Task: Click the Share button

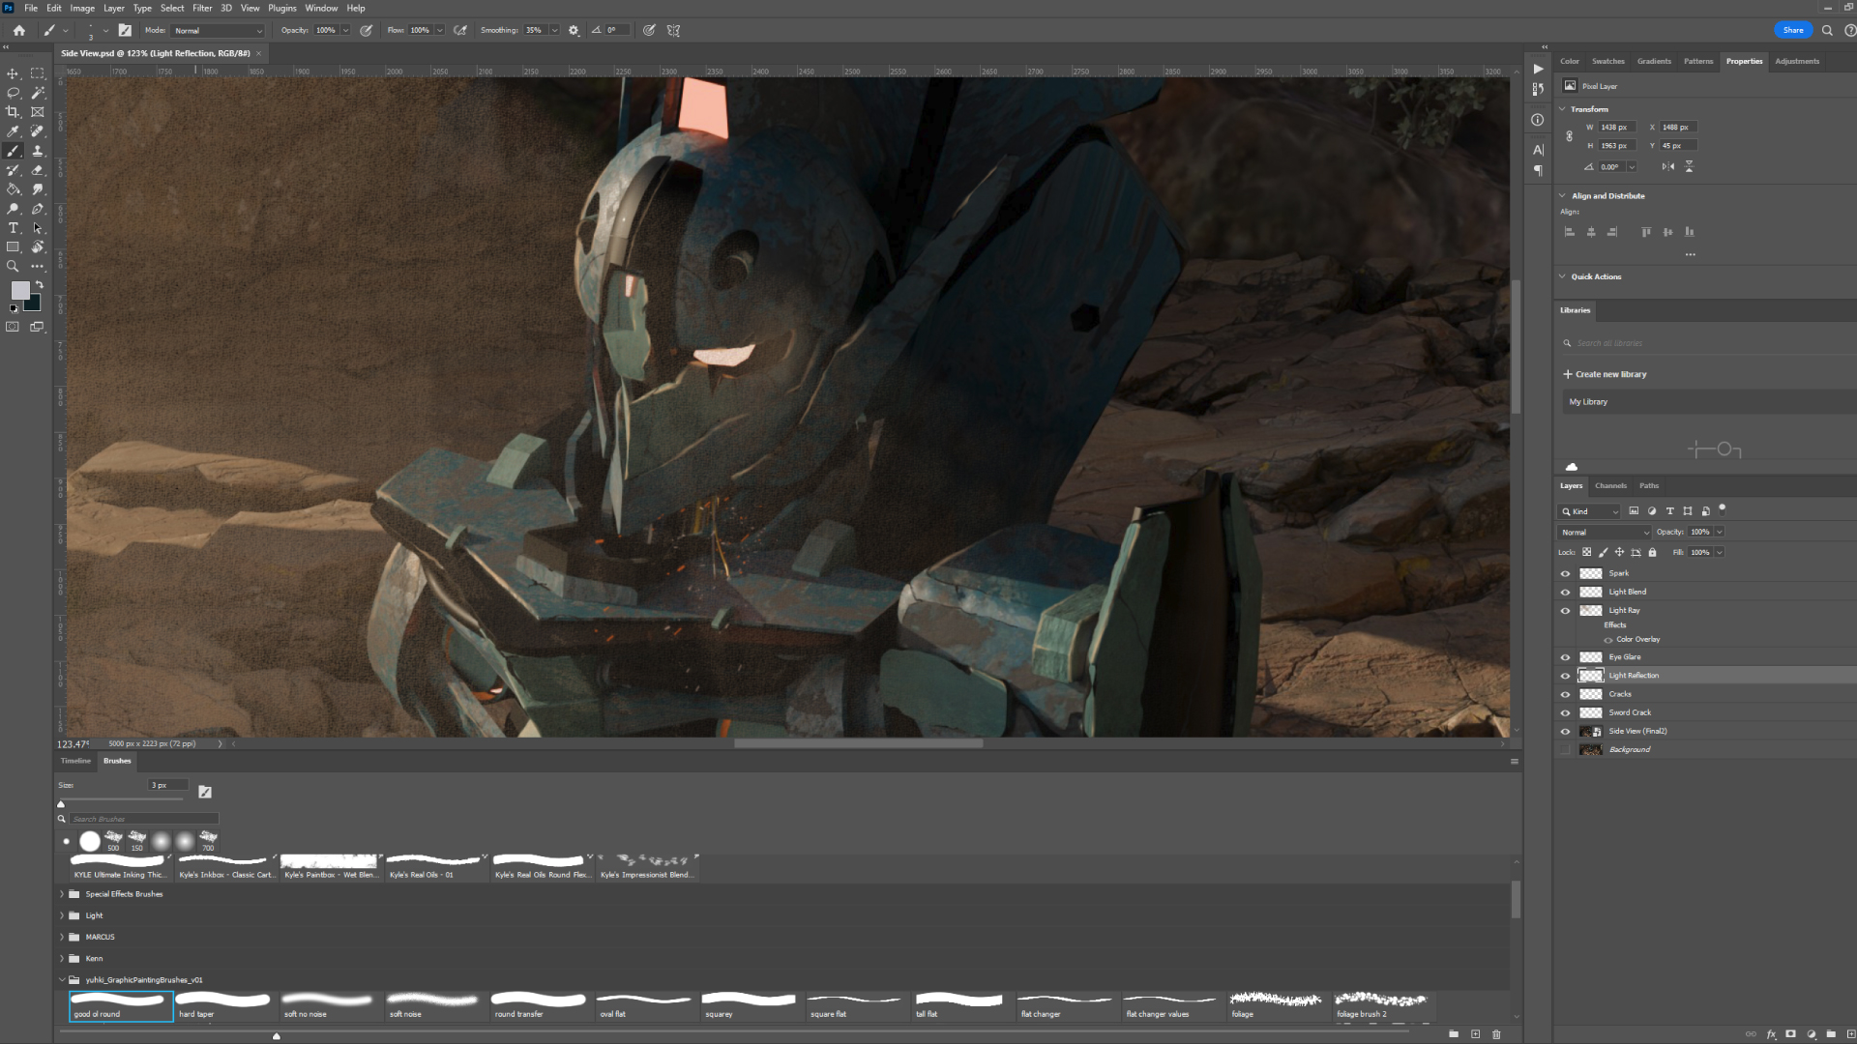Action: coord(1792,30)
